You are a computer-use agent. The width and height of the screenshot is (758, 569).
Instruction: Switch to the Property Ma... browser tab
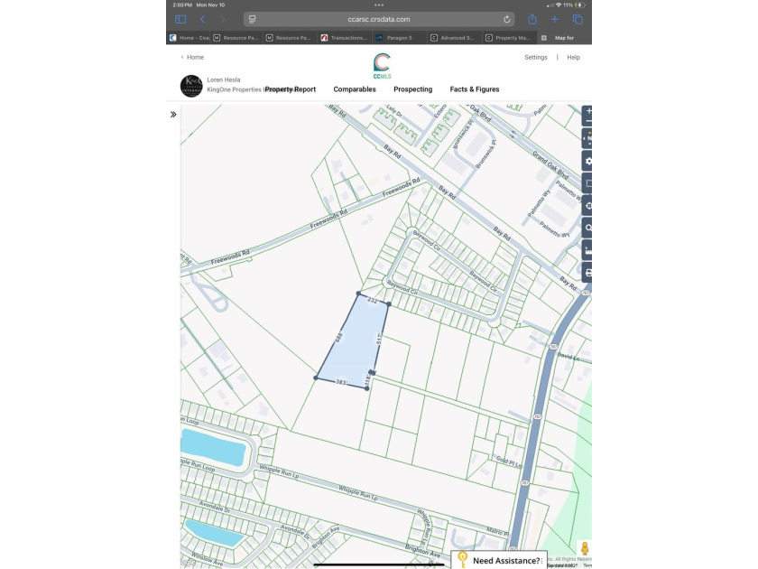509,38
